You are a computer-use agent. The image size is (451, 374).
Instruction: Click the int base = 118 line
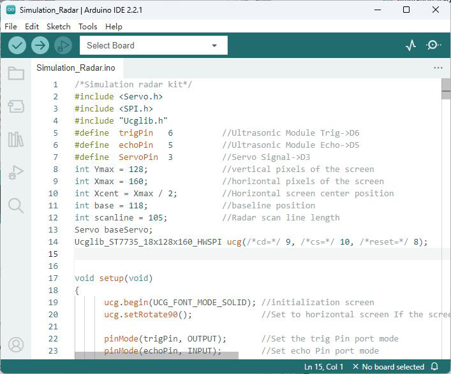[111, 205]
